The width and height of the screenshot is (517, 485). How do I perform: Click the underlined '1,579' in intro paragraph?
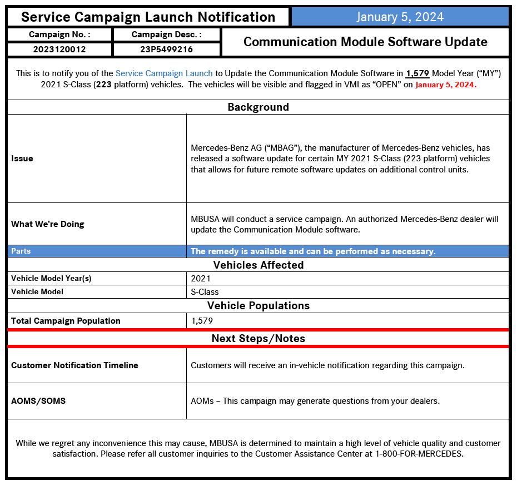coord(417,73)
